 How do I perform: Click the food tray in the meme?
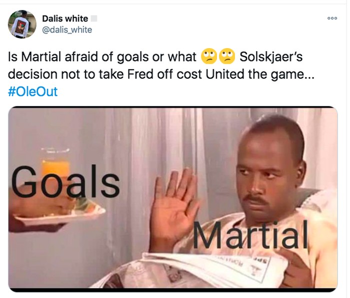60,213
